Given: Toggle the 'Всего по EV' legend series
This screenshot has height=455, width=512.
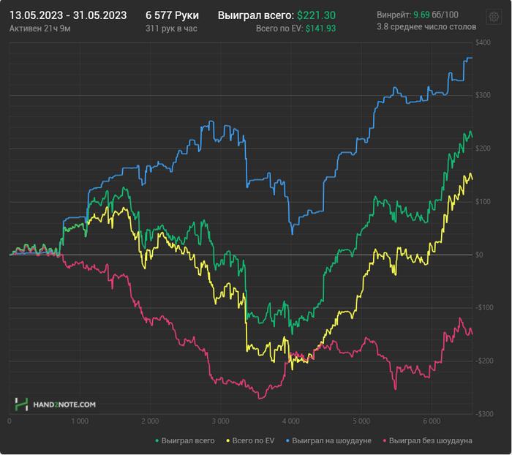Looking at the screenshot, I should [x=250, y=440].
